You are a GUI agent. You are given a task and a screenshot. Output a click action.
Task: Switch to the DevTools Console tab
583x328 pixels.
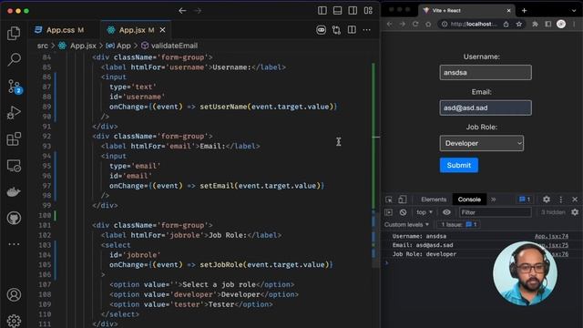[469, 200]
